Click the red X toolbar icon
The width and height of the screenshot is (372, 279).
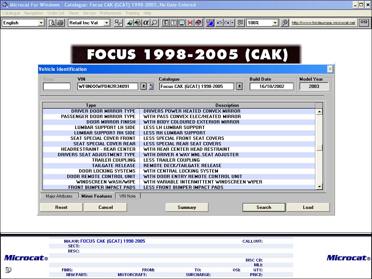click(190, 23)
